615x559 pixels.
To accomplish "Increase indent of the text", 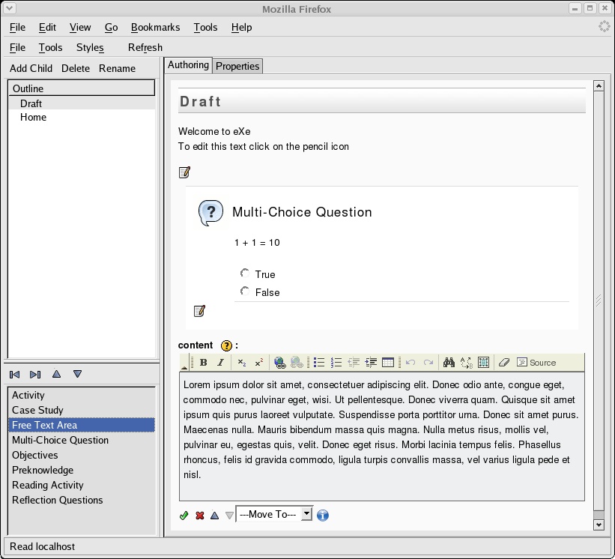I will pos(371,363).
